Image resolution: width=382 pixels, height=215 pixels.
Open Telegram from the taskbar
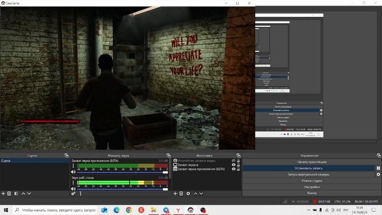click(166, 210)
